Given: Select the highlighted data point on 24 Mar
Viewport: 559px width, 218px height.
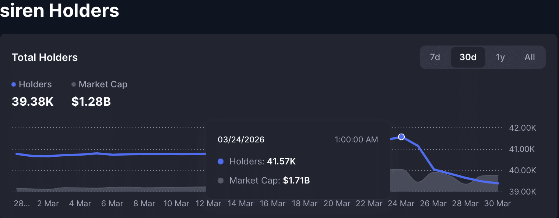Looking at the screenshot, I should tap(401, 137).
